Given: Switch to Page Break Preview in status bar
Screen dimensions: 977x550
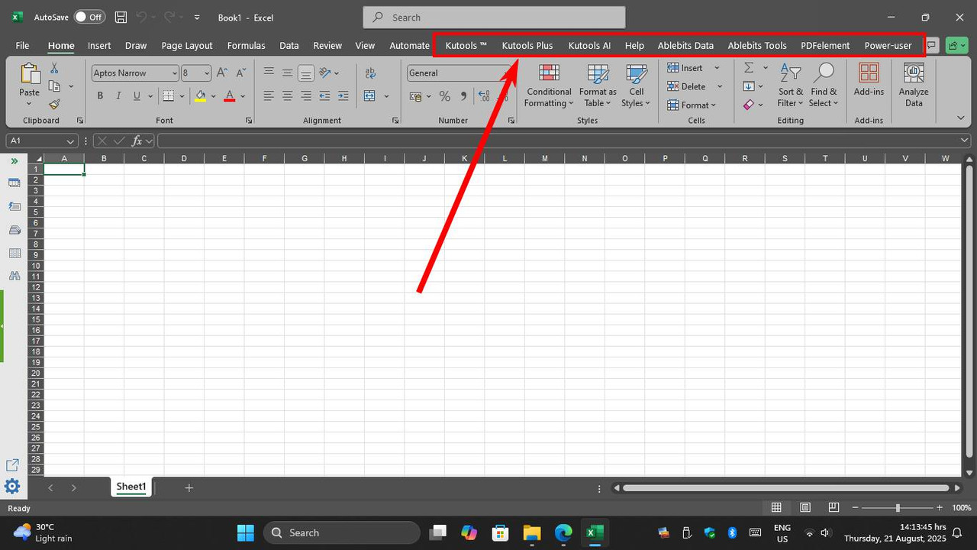Looking at the screenshot, I should click(x=834, y=508).
